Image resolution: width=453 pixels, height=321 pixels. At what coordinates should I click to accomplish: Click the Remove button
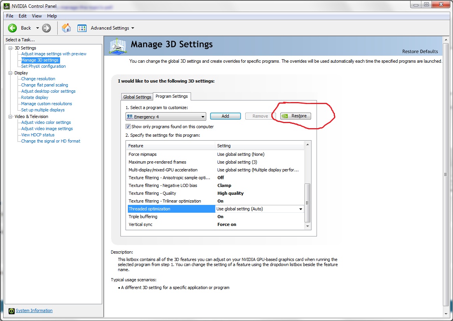coord(260,116)
